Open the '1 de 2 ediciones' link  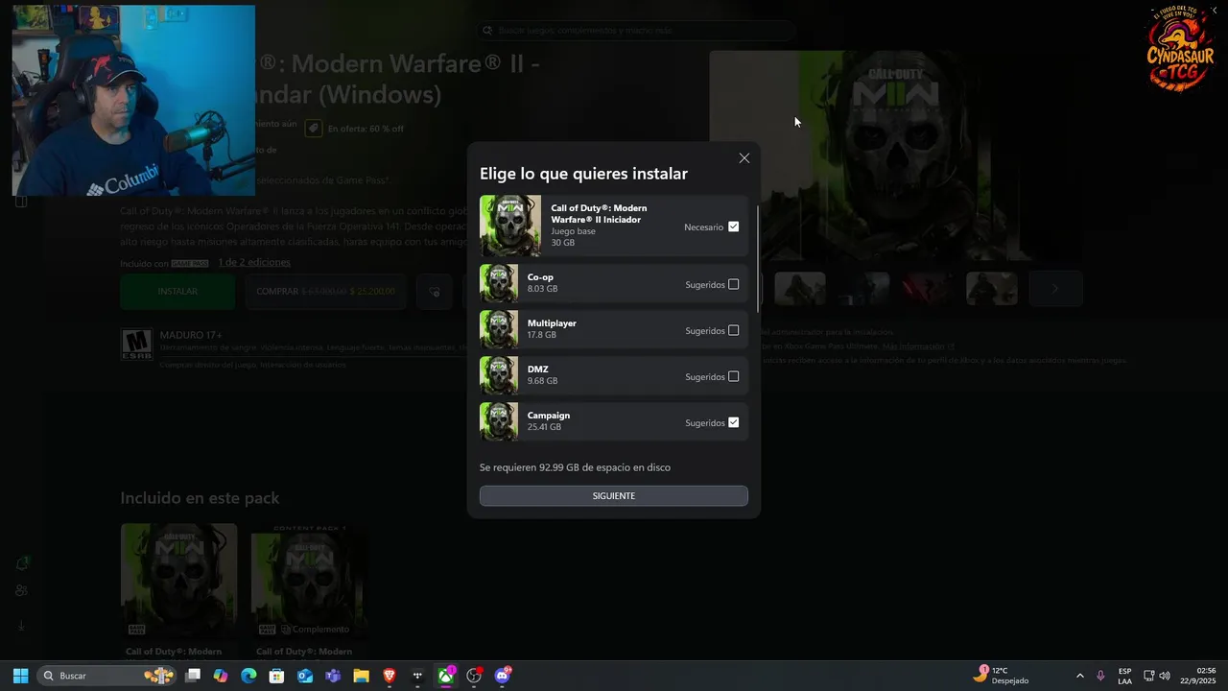pyautogui.click(x=254, y=263)
